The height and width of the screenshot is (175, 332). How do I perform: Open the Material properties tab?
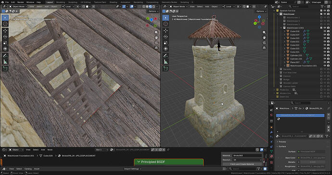pyautogui.click(x=272, y=156)
